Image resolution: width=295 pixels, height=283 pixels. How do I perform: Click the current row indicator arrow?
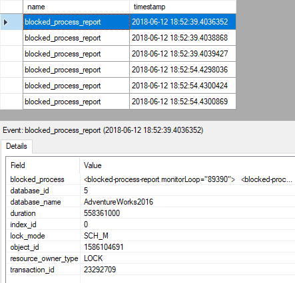coord(6,22)
